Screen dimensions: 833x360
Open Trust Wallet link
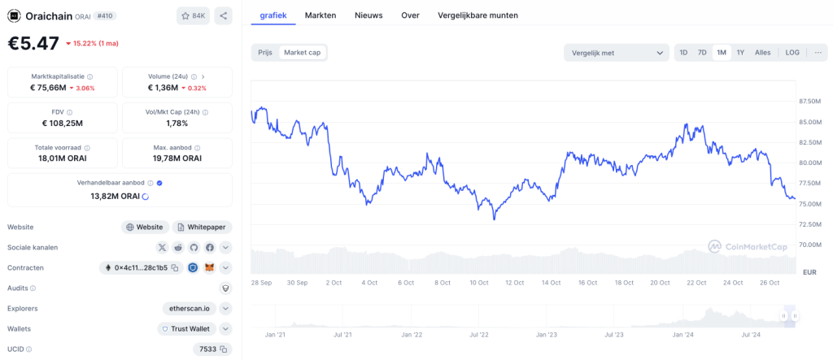coord(186,328)
